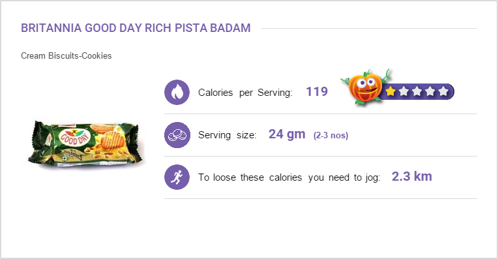Click the jogging runner icon

point(177,177)
